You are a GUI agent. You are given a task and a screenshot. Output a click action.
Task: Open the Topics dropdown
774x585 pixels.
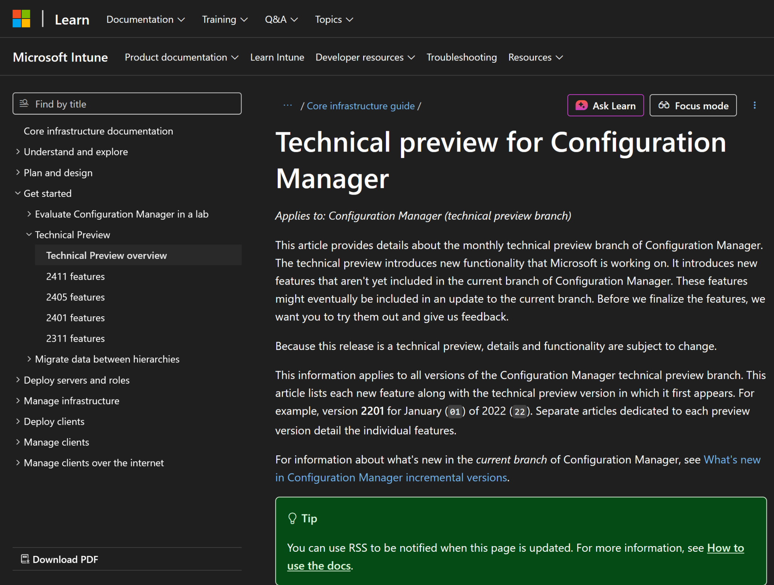coord(333,19)
